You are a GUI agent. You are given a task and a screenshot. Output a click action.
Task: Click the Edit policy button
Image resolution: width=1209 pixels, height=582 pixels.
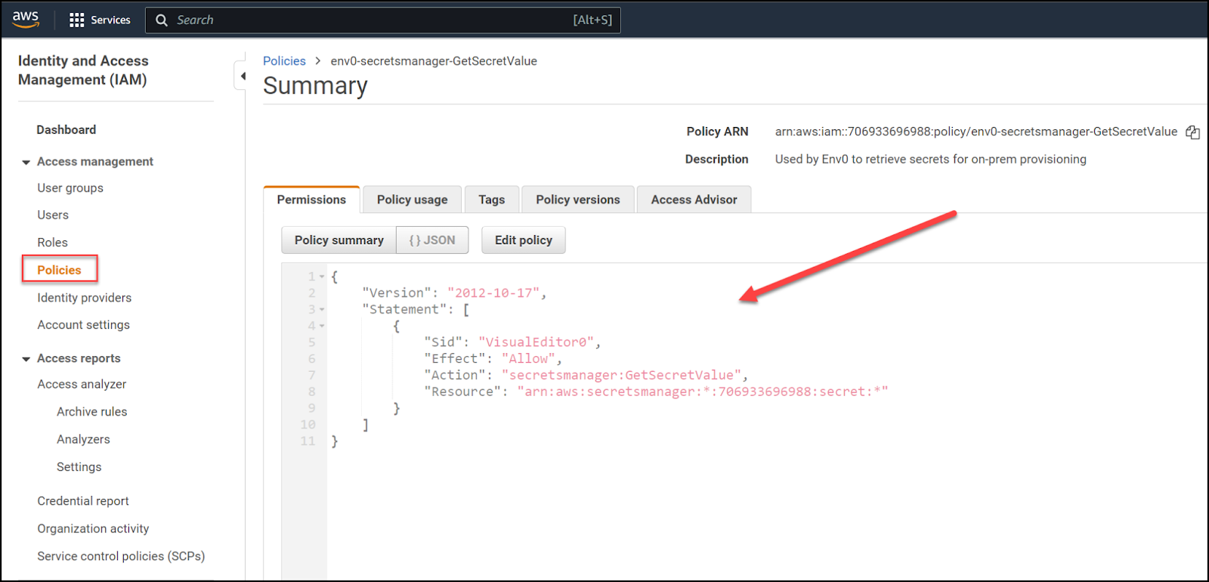524,240
